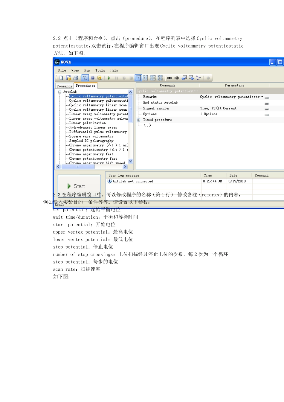Select Linear sweep voltammetry potentiostatic item
This screenshot has width=284, height=402.
point(98,114)
